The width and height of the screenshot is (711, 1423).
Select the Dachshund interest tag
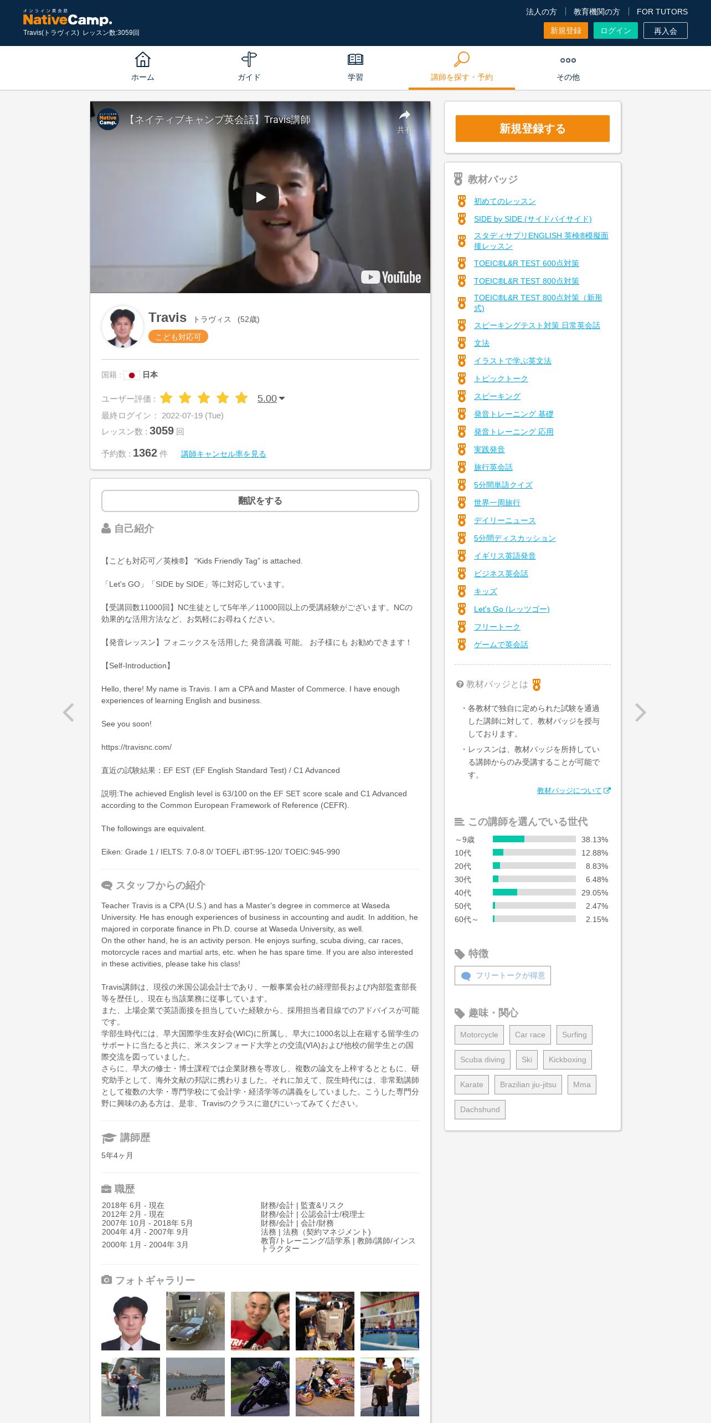coord(480,1109)
